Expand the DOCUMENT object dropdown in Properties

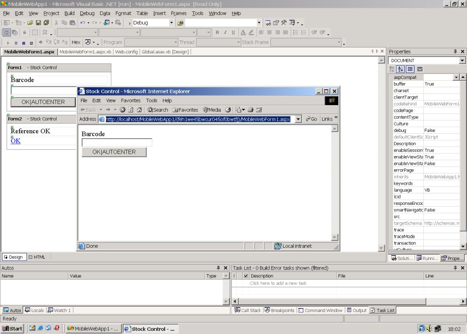coord(462,61)
